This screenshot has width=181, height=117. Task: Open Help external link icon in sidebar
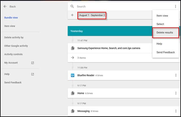pyautogui.click(x=32, y=74)
